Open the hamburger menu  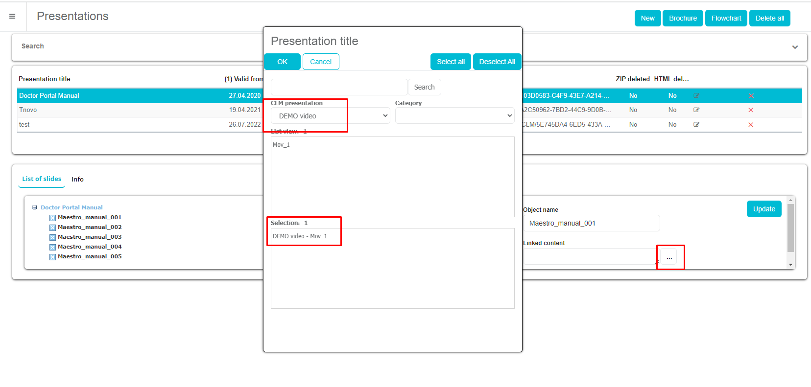(x=12, y=16)
